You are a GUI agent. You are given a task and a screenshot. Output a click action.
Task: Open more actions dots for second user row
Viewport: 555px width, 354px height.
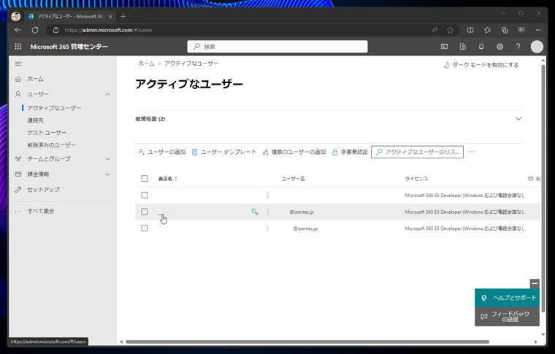point(267,212)
